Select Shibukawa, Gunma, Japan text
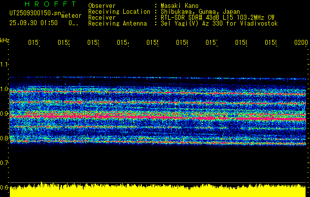310x197 pixels. 200,12
